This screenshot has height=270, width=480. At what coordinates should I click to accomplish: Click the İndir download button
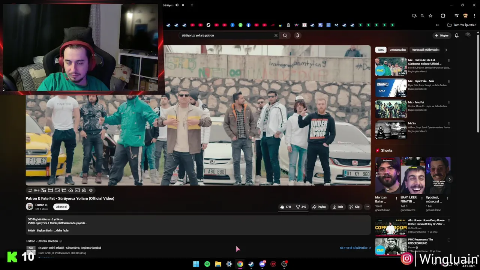pos(338,207)
